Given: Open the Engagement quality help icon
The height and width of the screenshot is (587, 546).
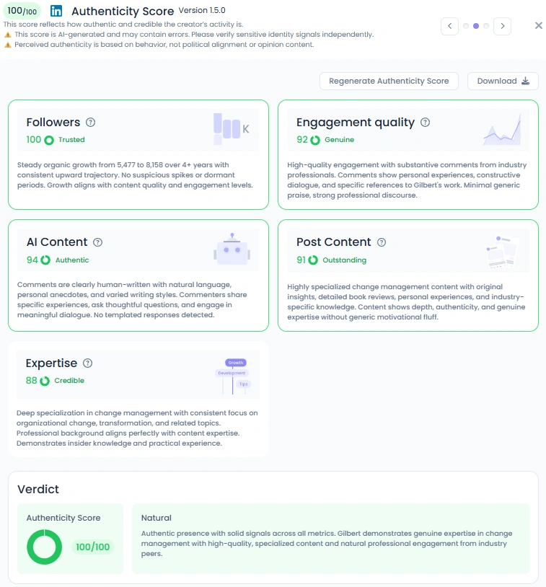Looking at the screenshot, I should (425, 122).
